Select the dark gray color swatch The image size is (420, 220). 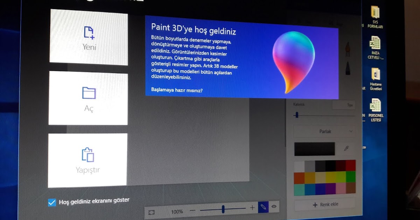(320, 166)
